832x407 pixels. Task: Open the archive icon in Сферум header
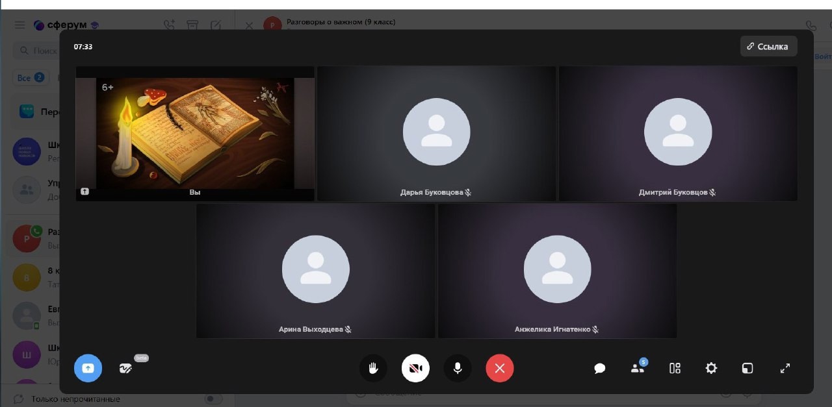(192, 25)
